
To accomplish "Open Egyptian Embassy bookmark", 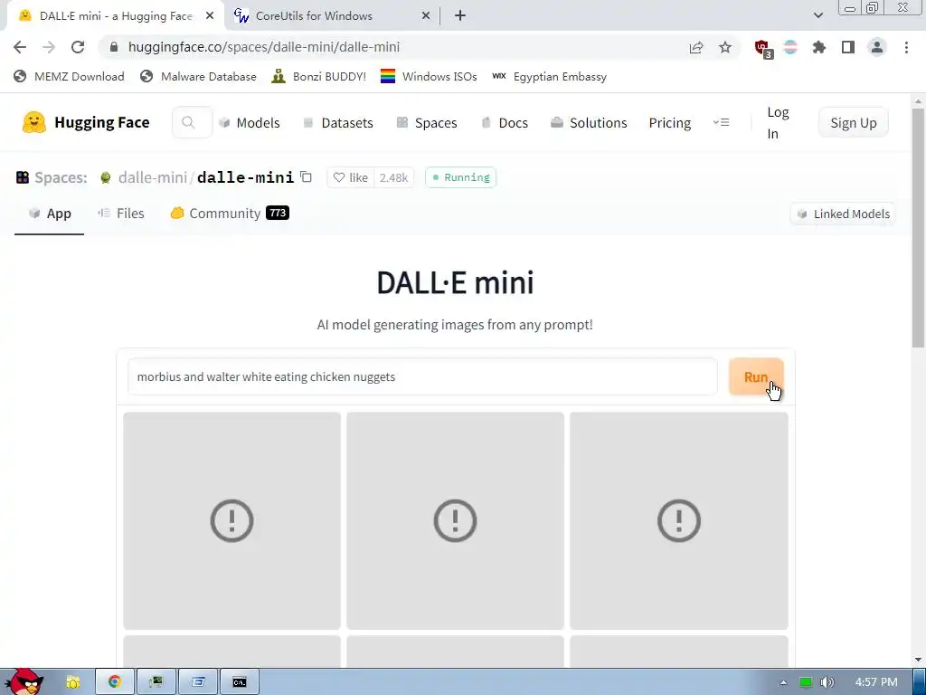I will pos(549,76).
